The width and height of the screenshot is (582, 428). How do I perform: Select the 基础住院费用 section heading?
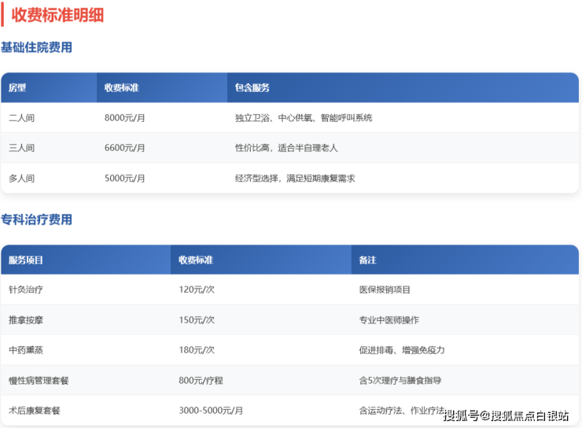36,47
